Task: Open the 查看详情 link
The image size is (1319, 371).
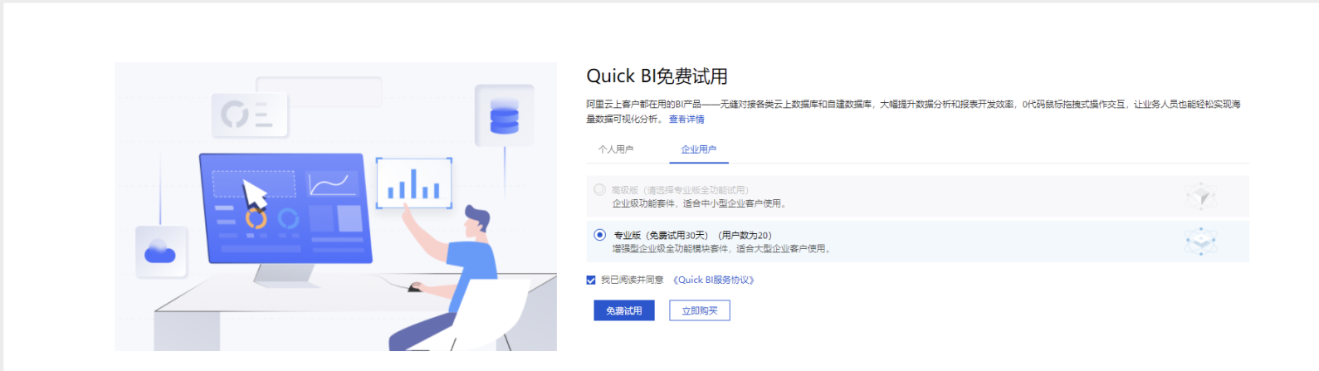Action: click(686, 120)
